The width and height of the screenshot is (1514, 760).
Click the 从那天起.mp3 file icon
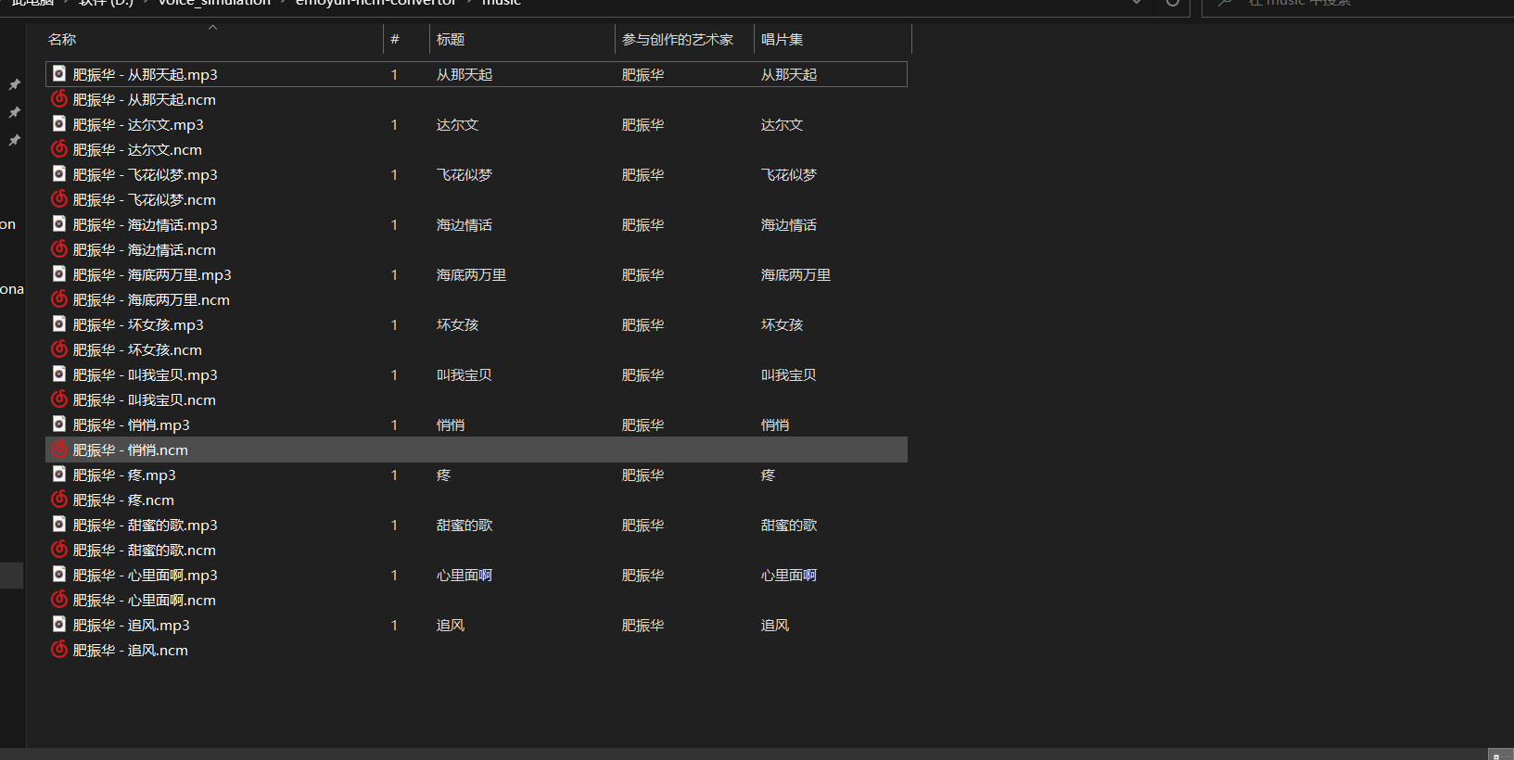[x=59, y=74]
